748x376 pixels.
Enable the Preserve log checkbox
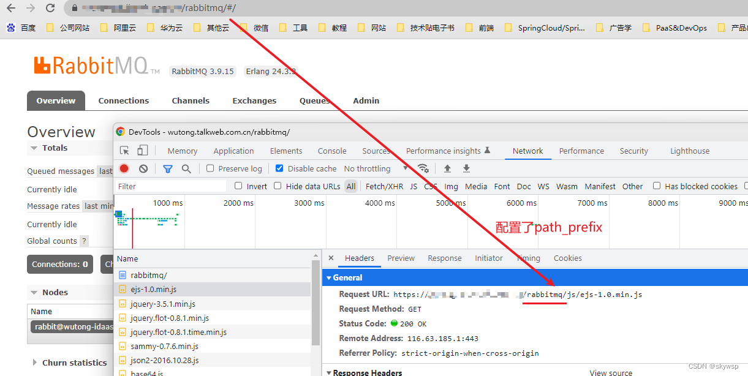click(x=211, y=168)
